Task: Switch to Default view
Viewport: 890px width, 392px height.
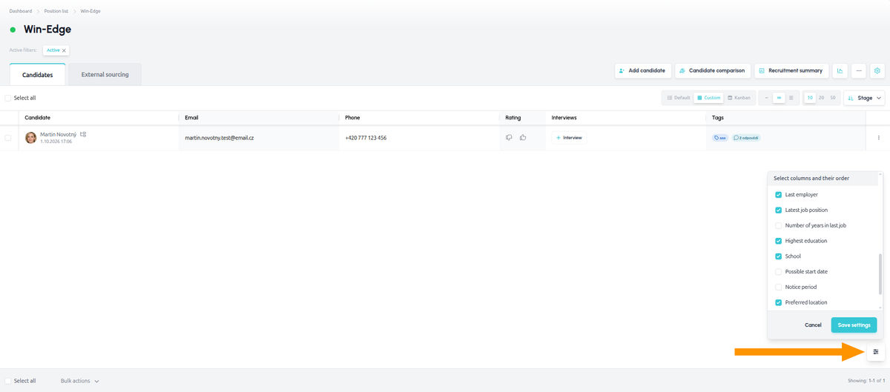Action: [x=679, y=98]
